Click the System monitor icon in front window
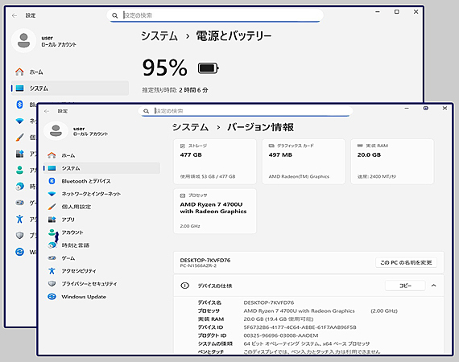This screenshot has width=459, height=362. tap(52, 168)
